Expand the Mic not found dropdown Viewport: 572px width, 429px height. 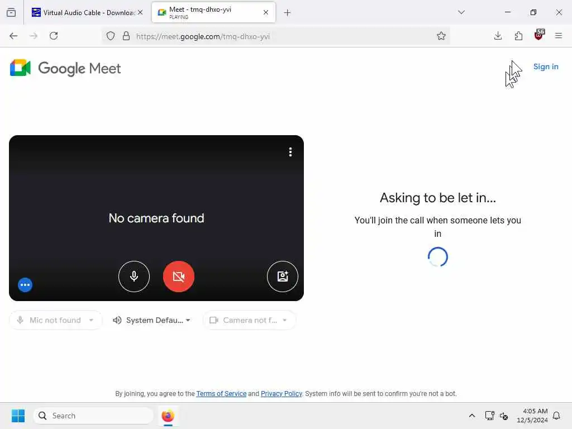click(56, 320)
